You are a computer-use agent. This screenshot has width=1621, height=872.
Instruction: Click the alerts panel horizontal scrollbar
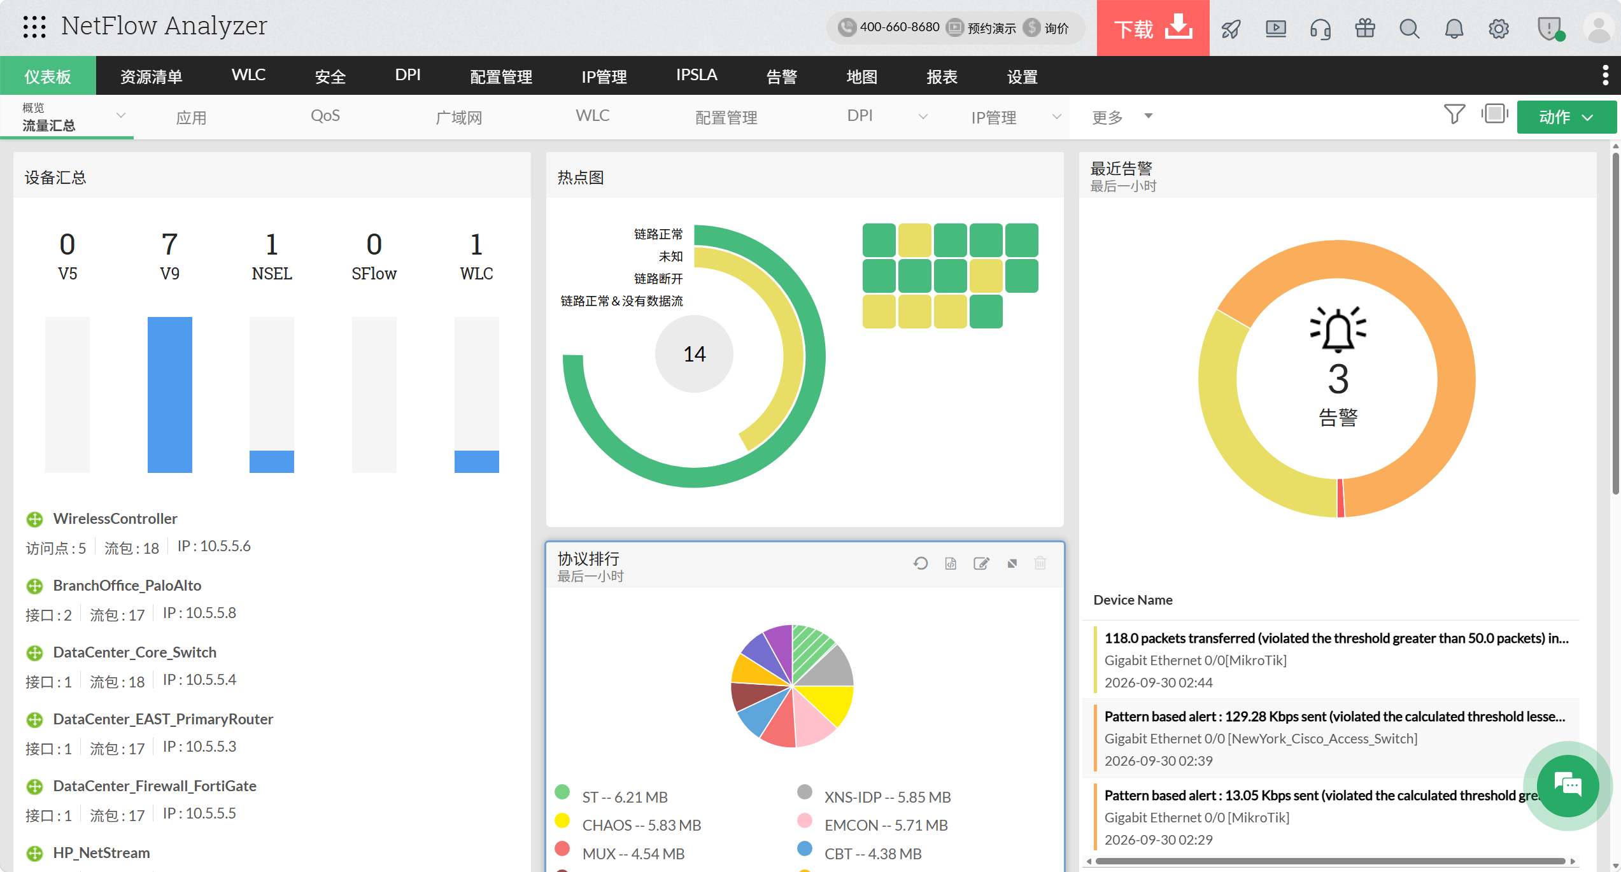(1331, 861)
